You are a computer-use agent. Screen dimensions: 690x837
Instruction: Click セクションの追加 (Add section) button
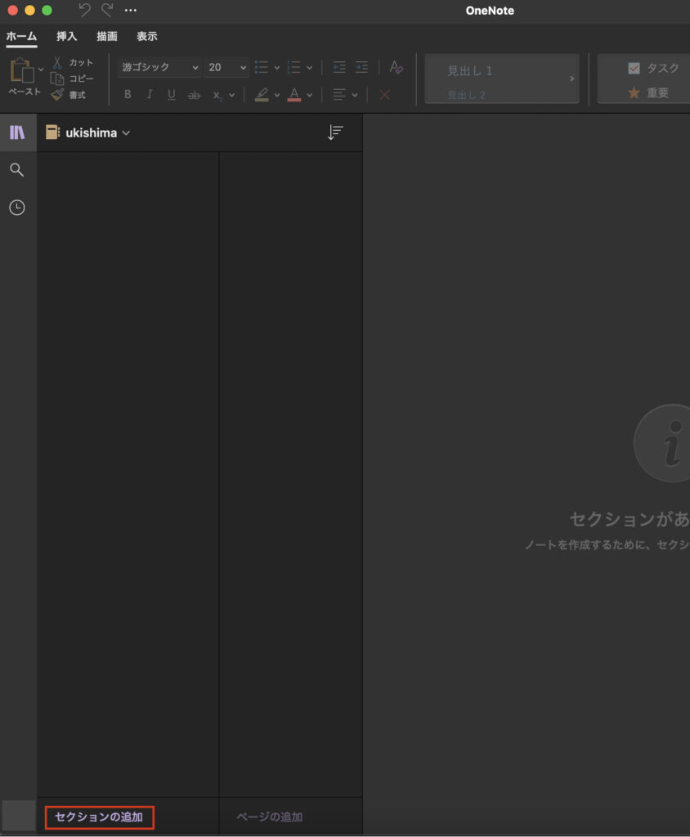pyautogui.click(x=99, y=817)
